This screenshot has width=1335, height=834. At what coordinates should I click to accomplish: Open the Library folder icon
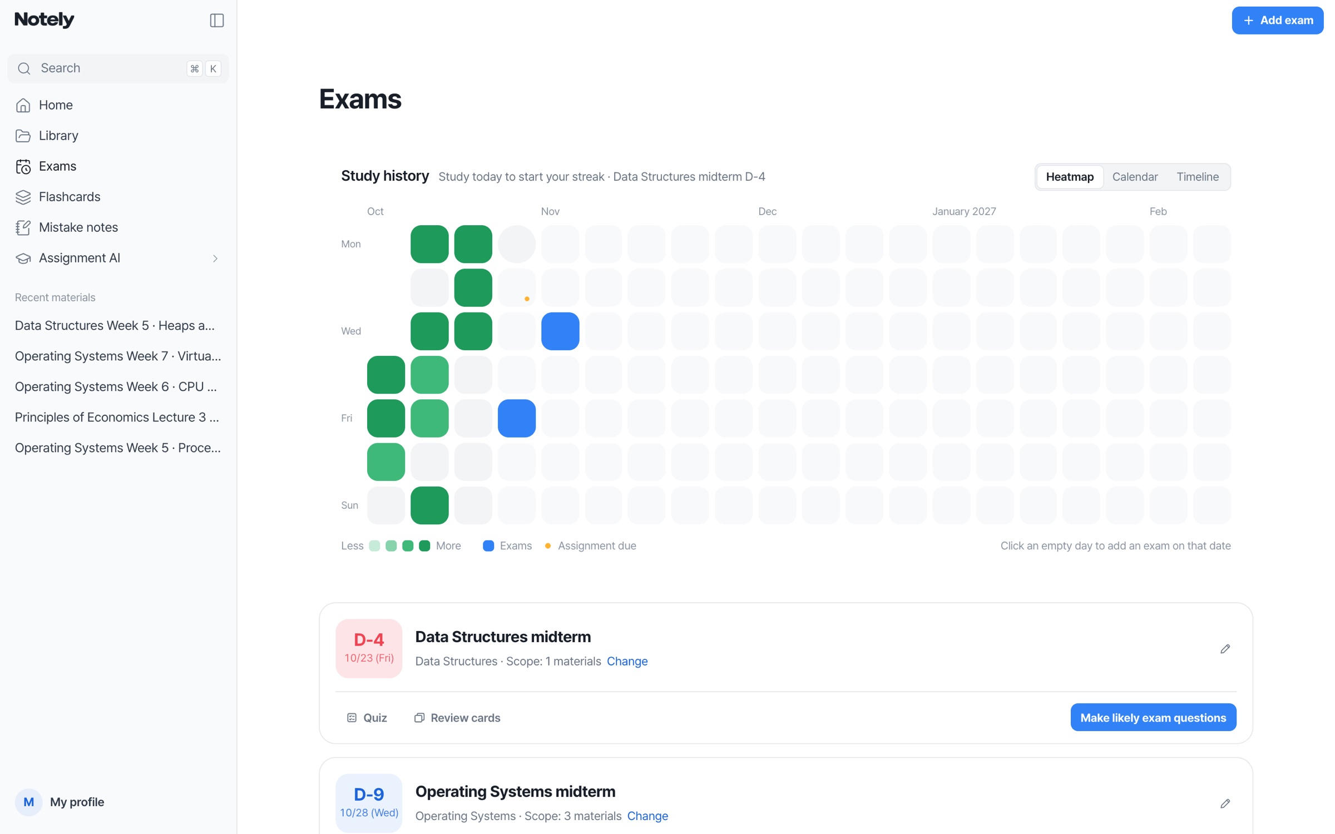(23, 136)
